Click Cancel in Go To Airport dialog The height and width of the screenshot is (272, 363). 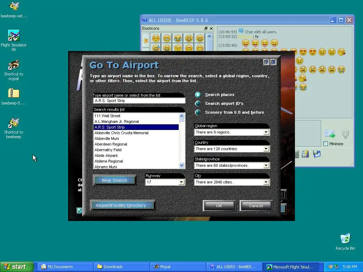[256, 206]
